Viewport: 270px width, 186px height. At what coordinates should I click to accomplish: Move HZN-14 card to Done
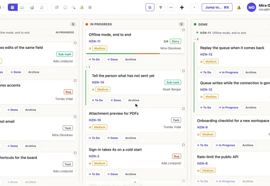(115, 100)
